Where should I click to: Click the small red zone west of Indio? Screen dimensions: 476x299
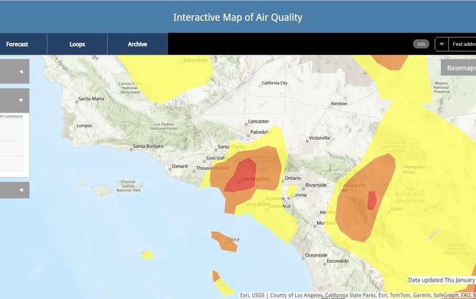pyautogui.click(x=372, y=200)
